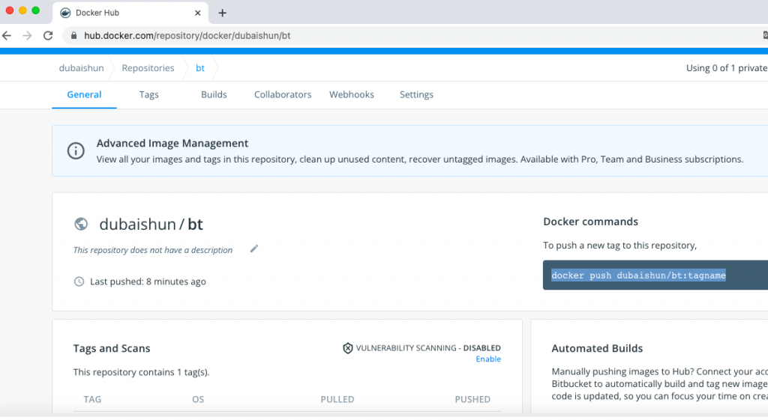
Task: Click the browser forward arrow
Action: pos(28,36)
